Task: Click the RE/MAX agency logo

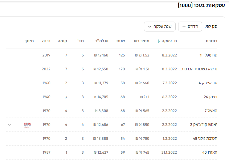Action: tap(27, 125)
